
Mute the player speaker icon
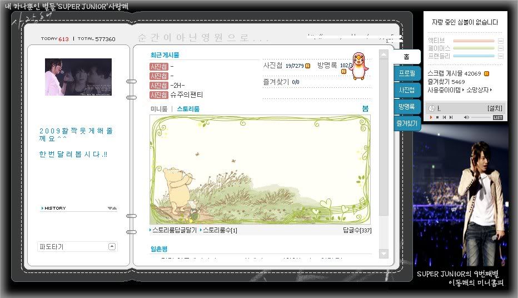point(466,117)
